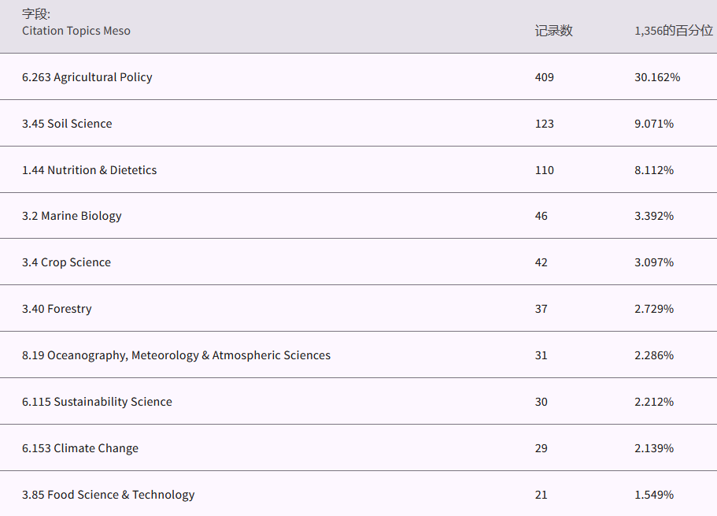Select 3.85 Food Science & Technology
This screenshot has width=717, height=516.
coord(108,495)
